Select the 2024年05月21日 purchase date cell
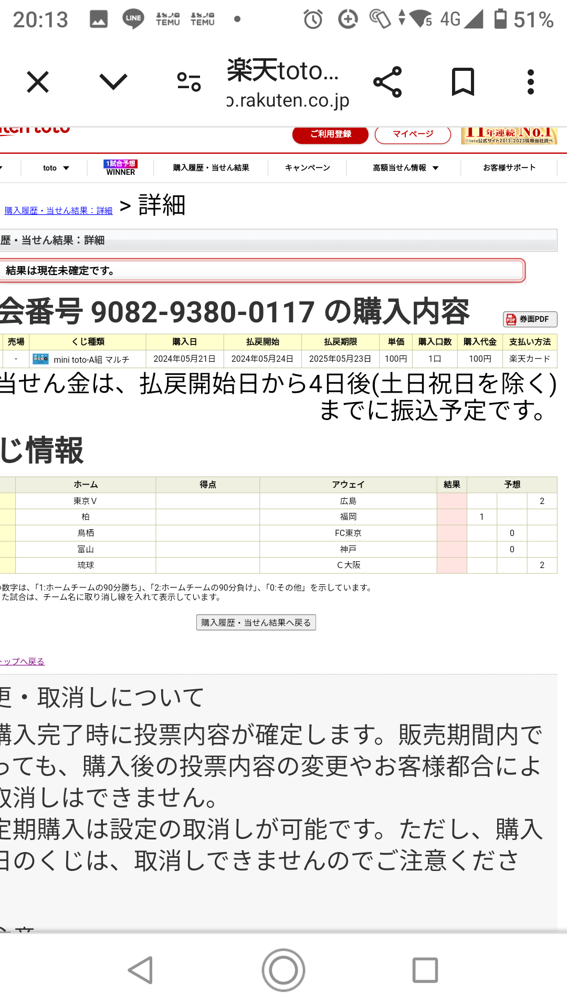 tap(185, 359)
